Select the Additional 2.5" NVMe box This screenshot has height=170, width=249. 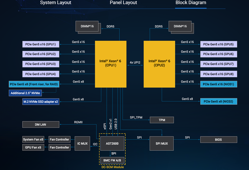click(25, 93)
